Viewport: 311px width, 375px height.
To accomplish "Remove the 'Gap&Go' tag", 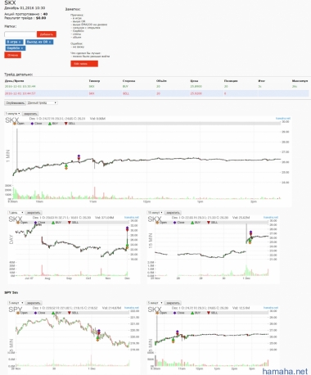I will pos(22,48).
